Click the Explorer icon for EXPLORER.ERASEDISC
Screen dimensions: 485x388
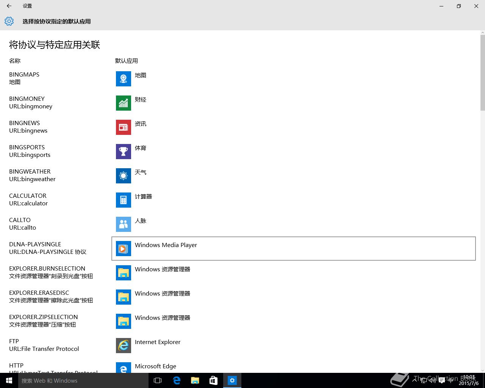pyautogui.click(x=124, y=297)
